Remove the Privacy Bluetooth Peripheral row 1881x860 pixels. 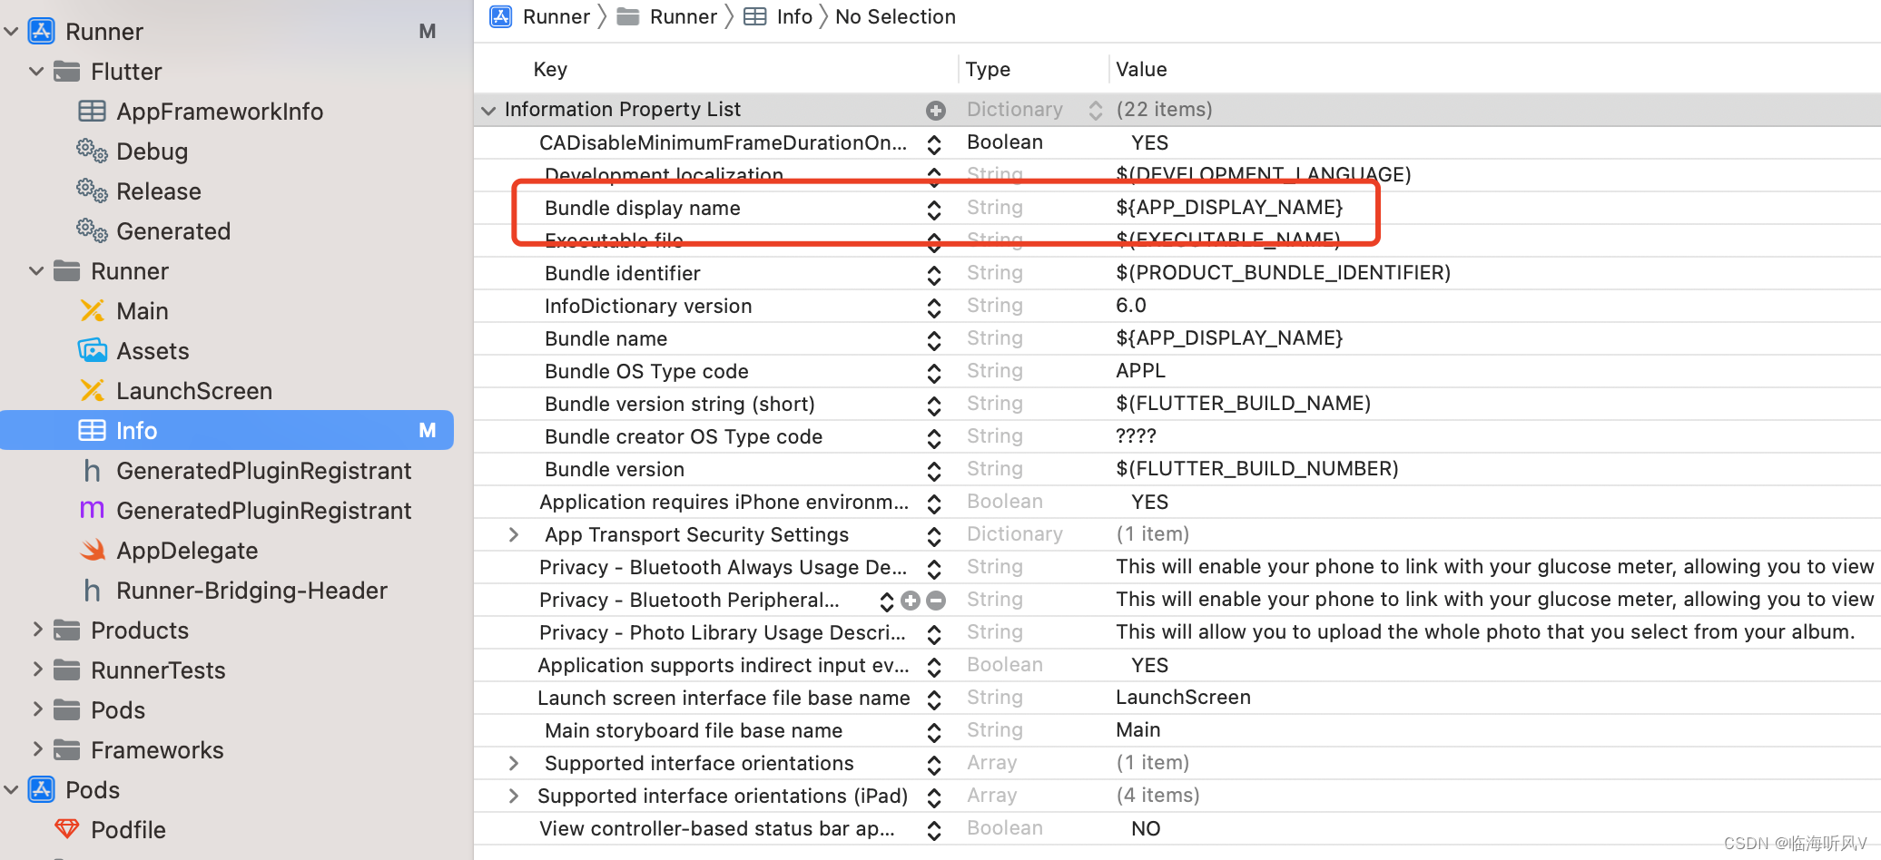click(x=937, y=601)
